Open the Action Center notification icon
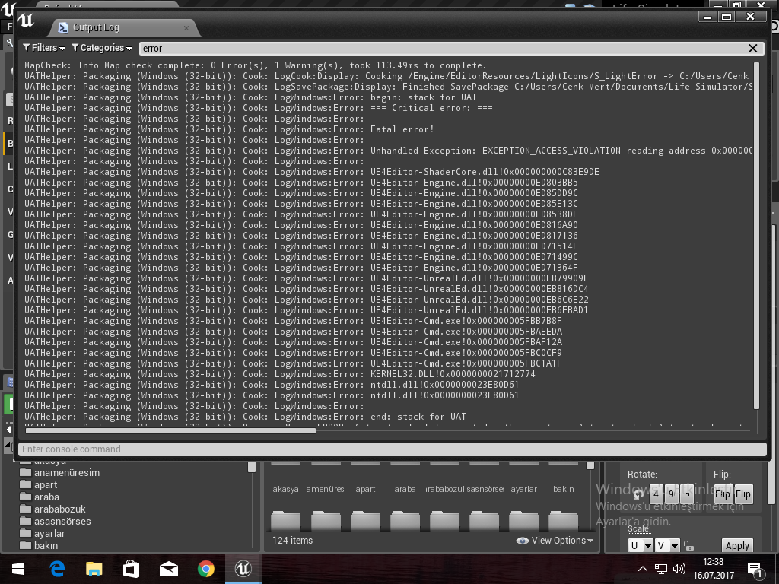 755,570
